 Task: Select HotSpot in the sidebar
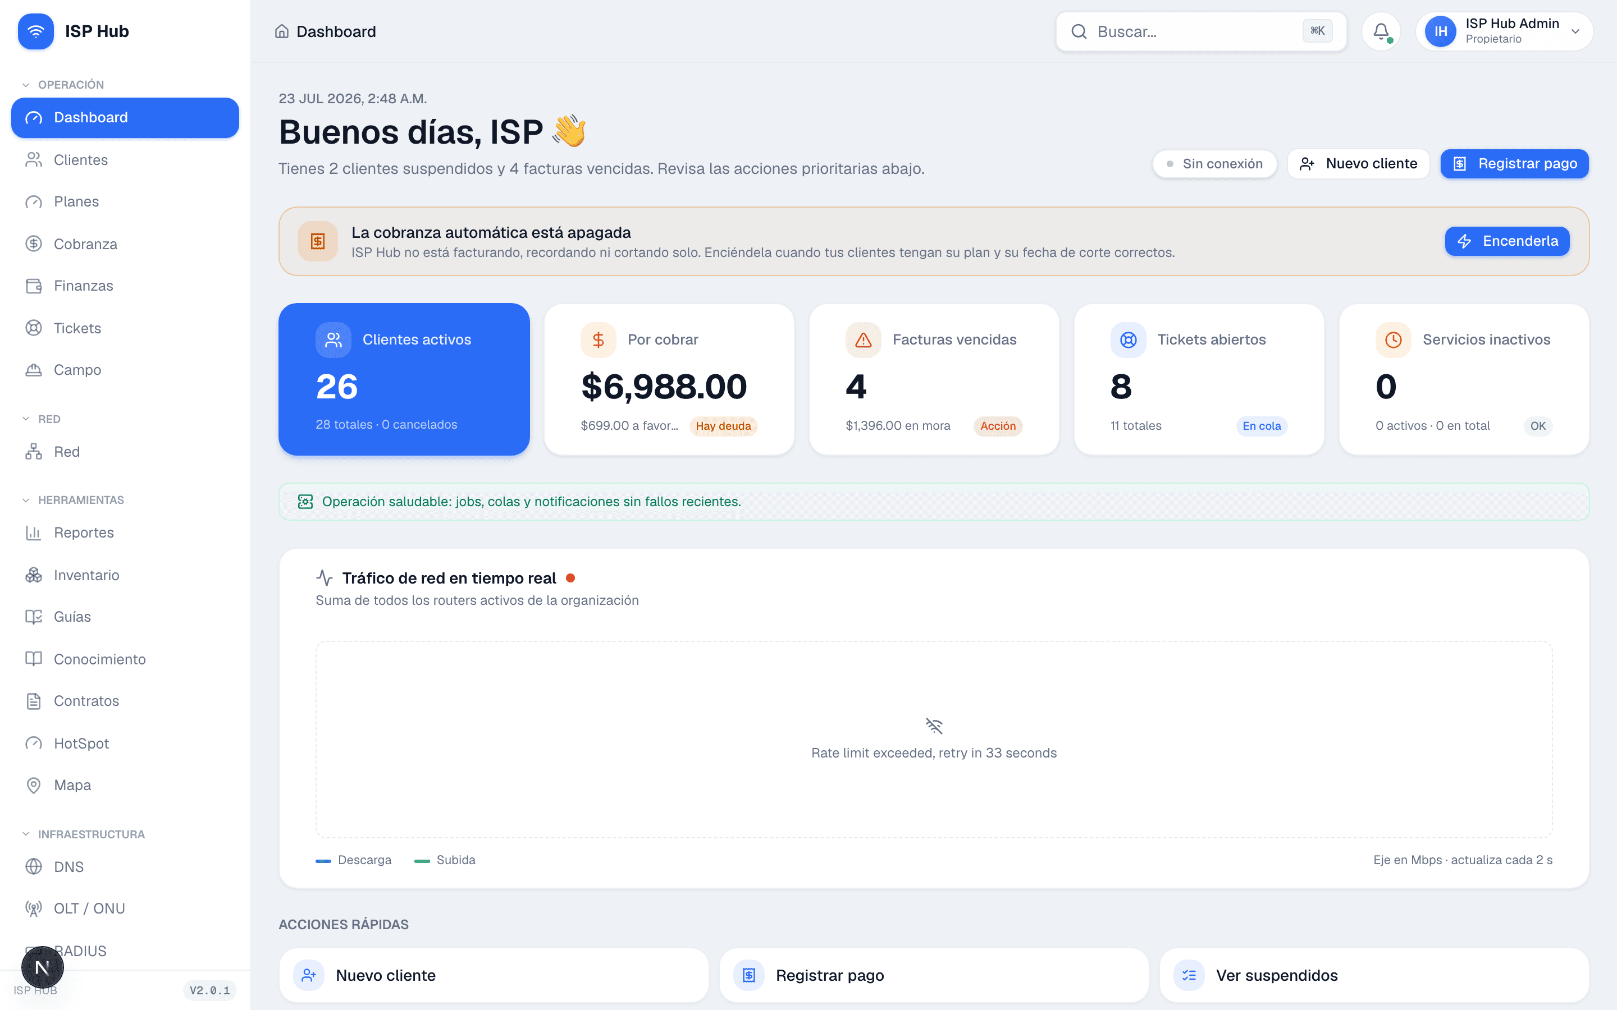pyautogui.click(x=125, y=743)
